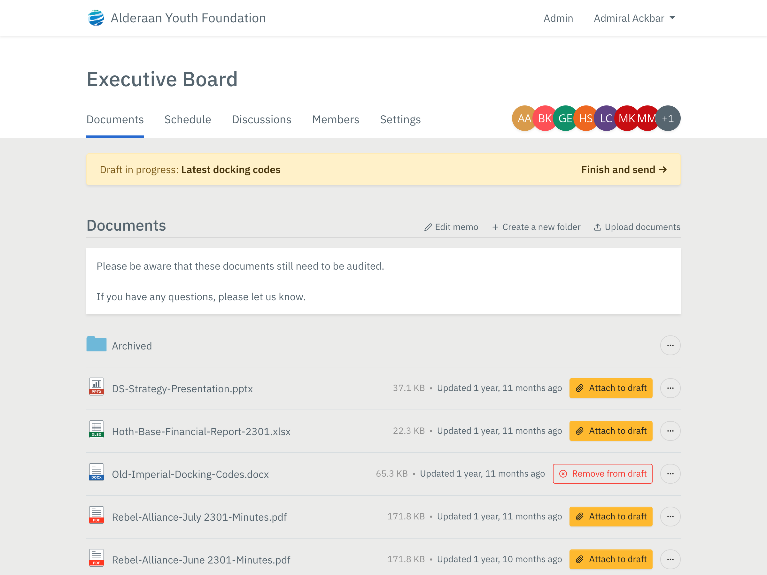Click the edit memo pencil icon

[x=428, y=227]
